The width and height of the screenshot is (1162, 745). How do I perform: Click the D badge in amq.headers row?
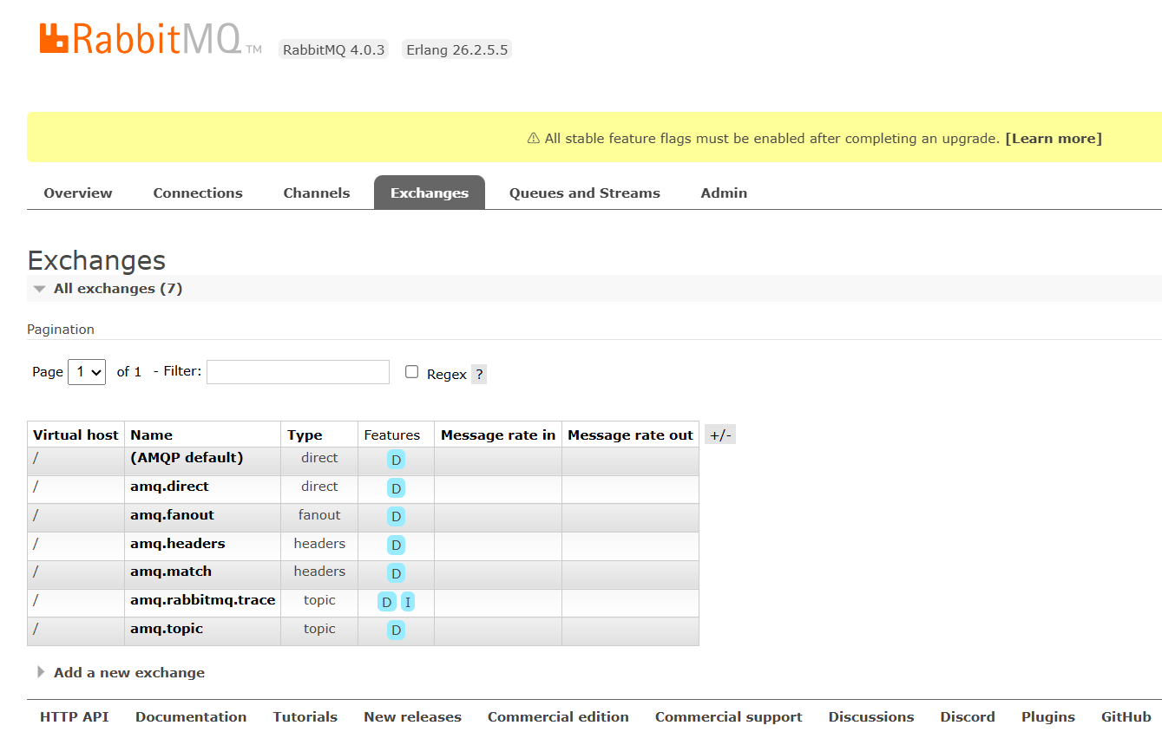coord(396,546)
